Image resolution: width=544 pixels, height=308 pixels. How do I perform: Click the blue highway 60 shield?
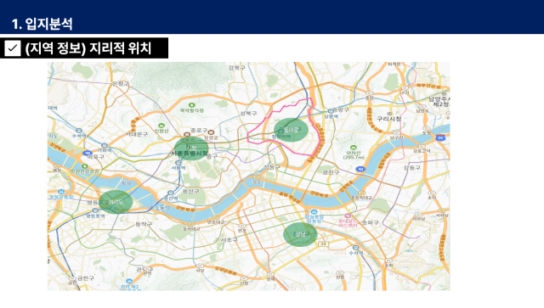[x=440, y=137]
